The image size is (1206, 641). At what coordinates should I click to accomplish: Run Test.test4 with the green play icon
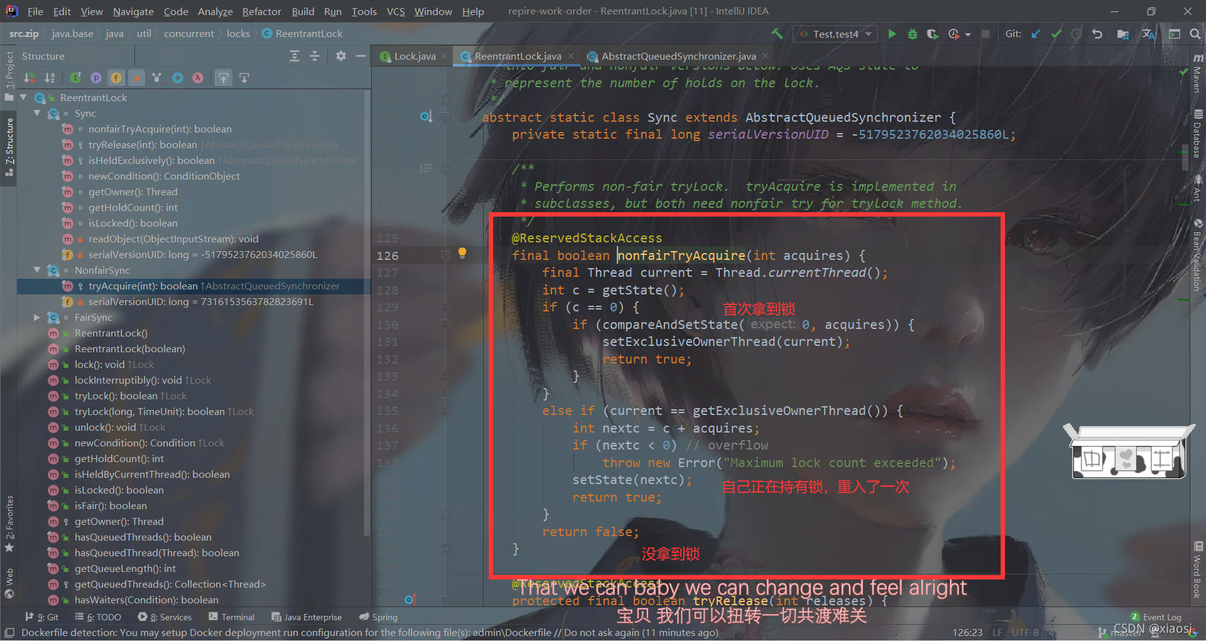(x=892, y=34)
